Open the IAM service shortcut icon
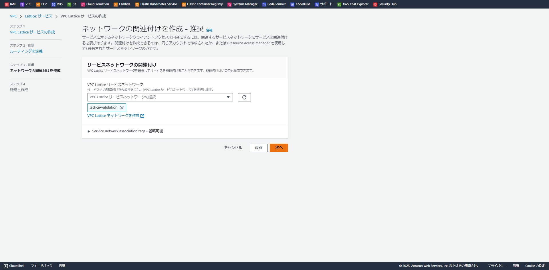 (7, 4)
